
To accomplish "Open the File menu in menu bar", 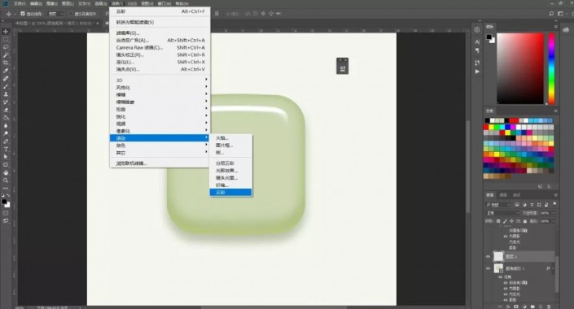I will [x=19, y=3].
